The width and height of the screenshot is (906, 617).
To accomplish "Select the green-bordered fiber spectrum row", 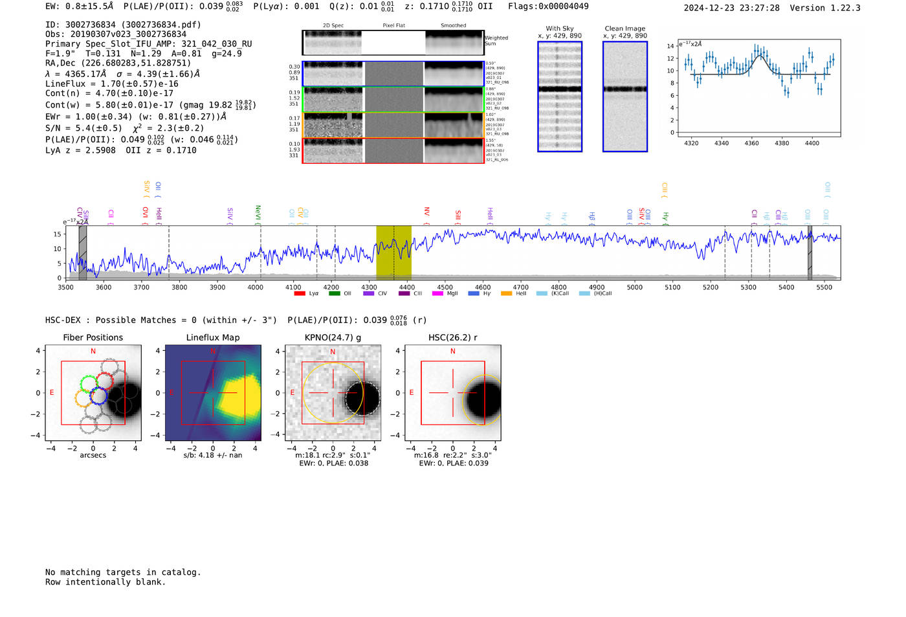I will (x=393, y=100).
